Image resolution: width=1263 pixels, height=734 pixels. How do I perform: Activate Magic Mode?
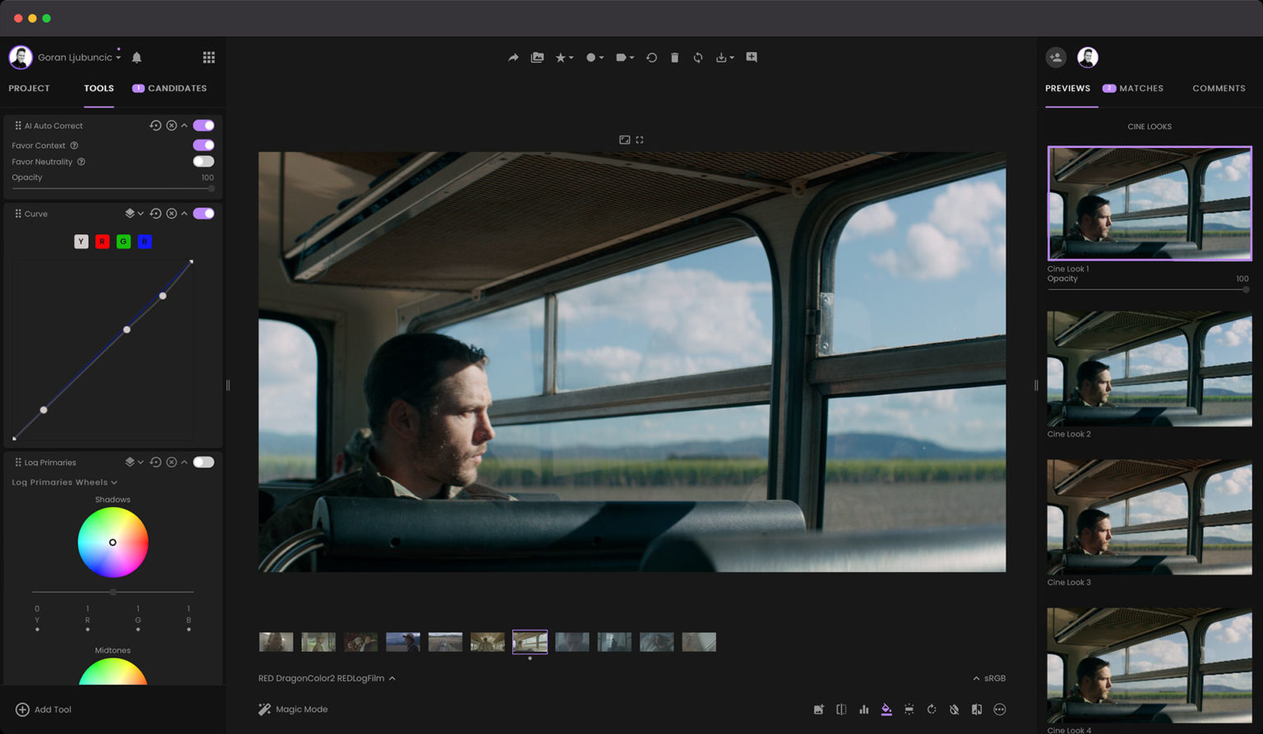[293, 709]
